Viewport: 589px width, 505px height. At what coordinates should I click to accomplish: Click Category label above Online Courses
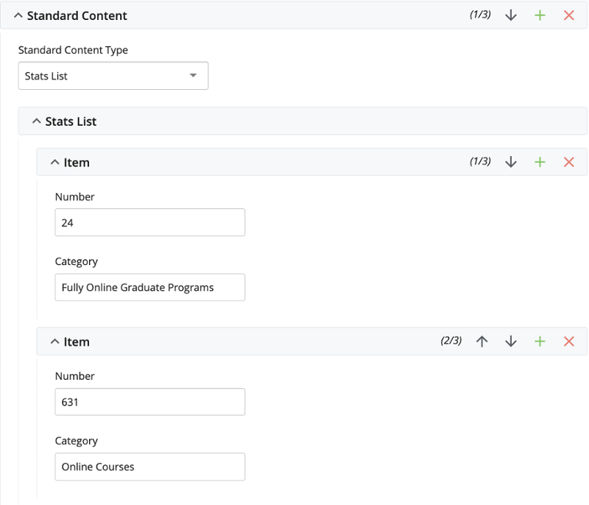point(77,441)
